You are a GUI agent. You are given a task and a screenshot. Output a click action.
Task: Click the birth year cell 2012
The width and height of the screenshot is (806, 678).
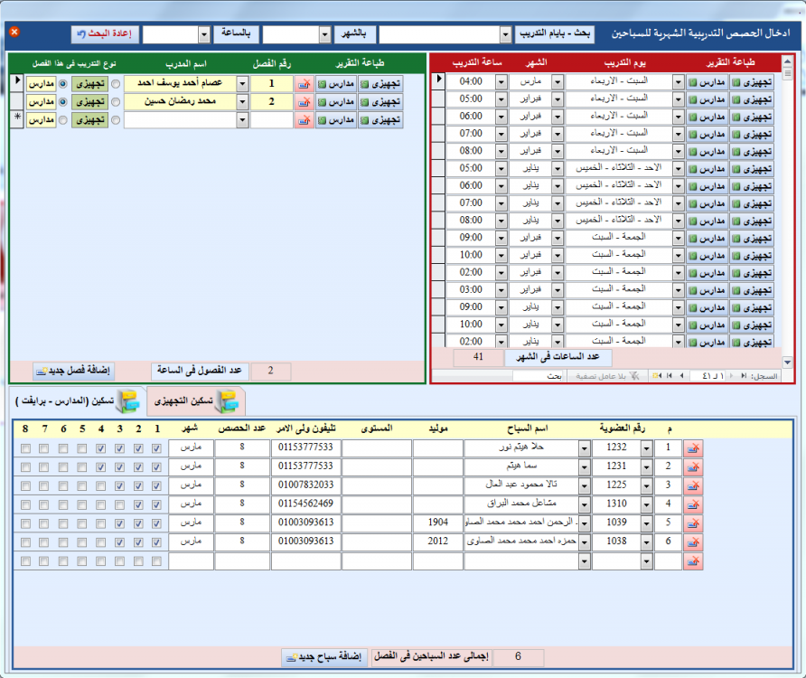438,541
